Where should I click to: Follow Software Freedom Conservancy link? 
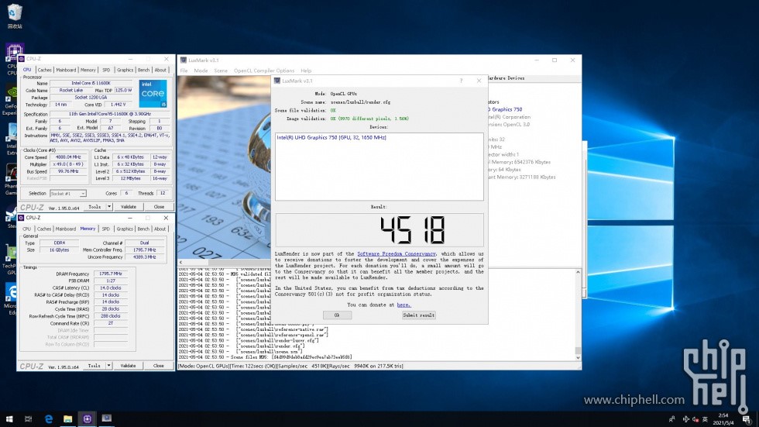click(397, 253)
